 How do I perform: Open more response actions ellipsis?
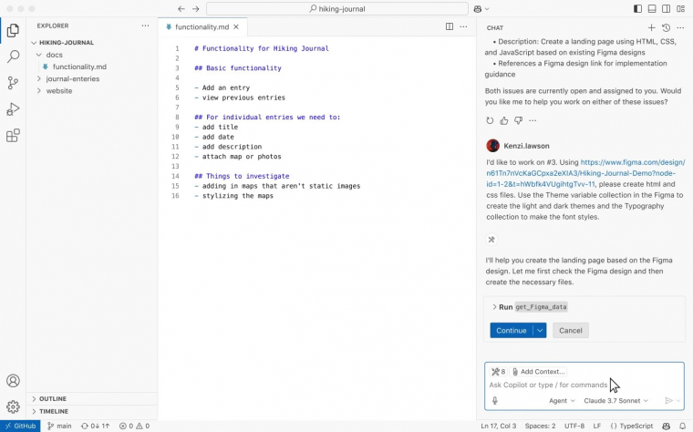pyautogui.click(x=533, y=120)
